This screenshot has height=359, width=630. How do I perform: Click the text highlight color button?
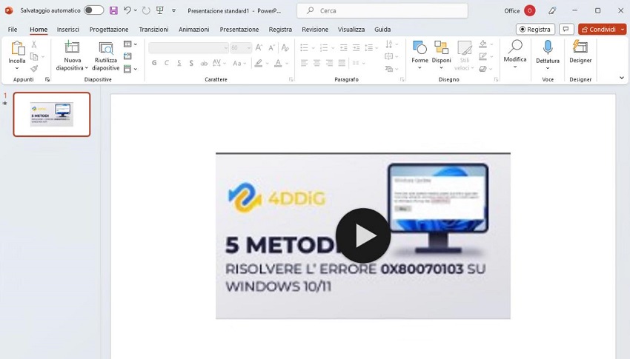point(259,63)
